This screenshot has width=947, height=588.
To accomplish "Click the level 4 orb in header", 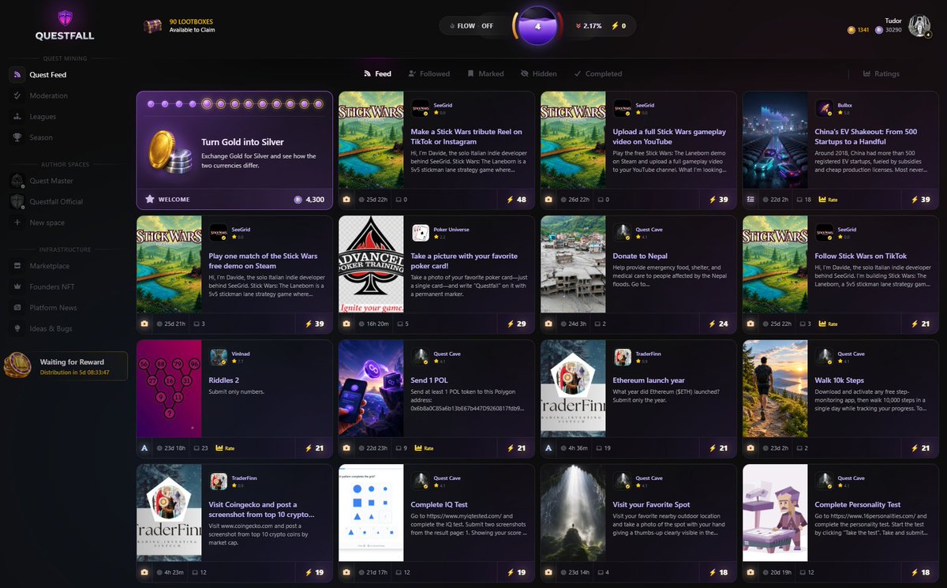I will tap(537, 26).
